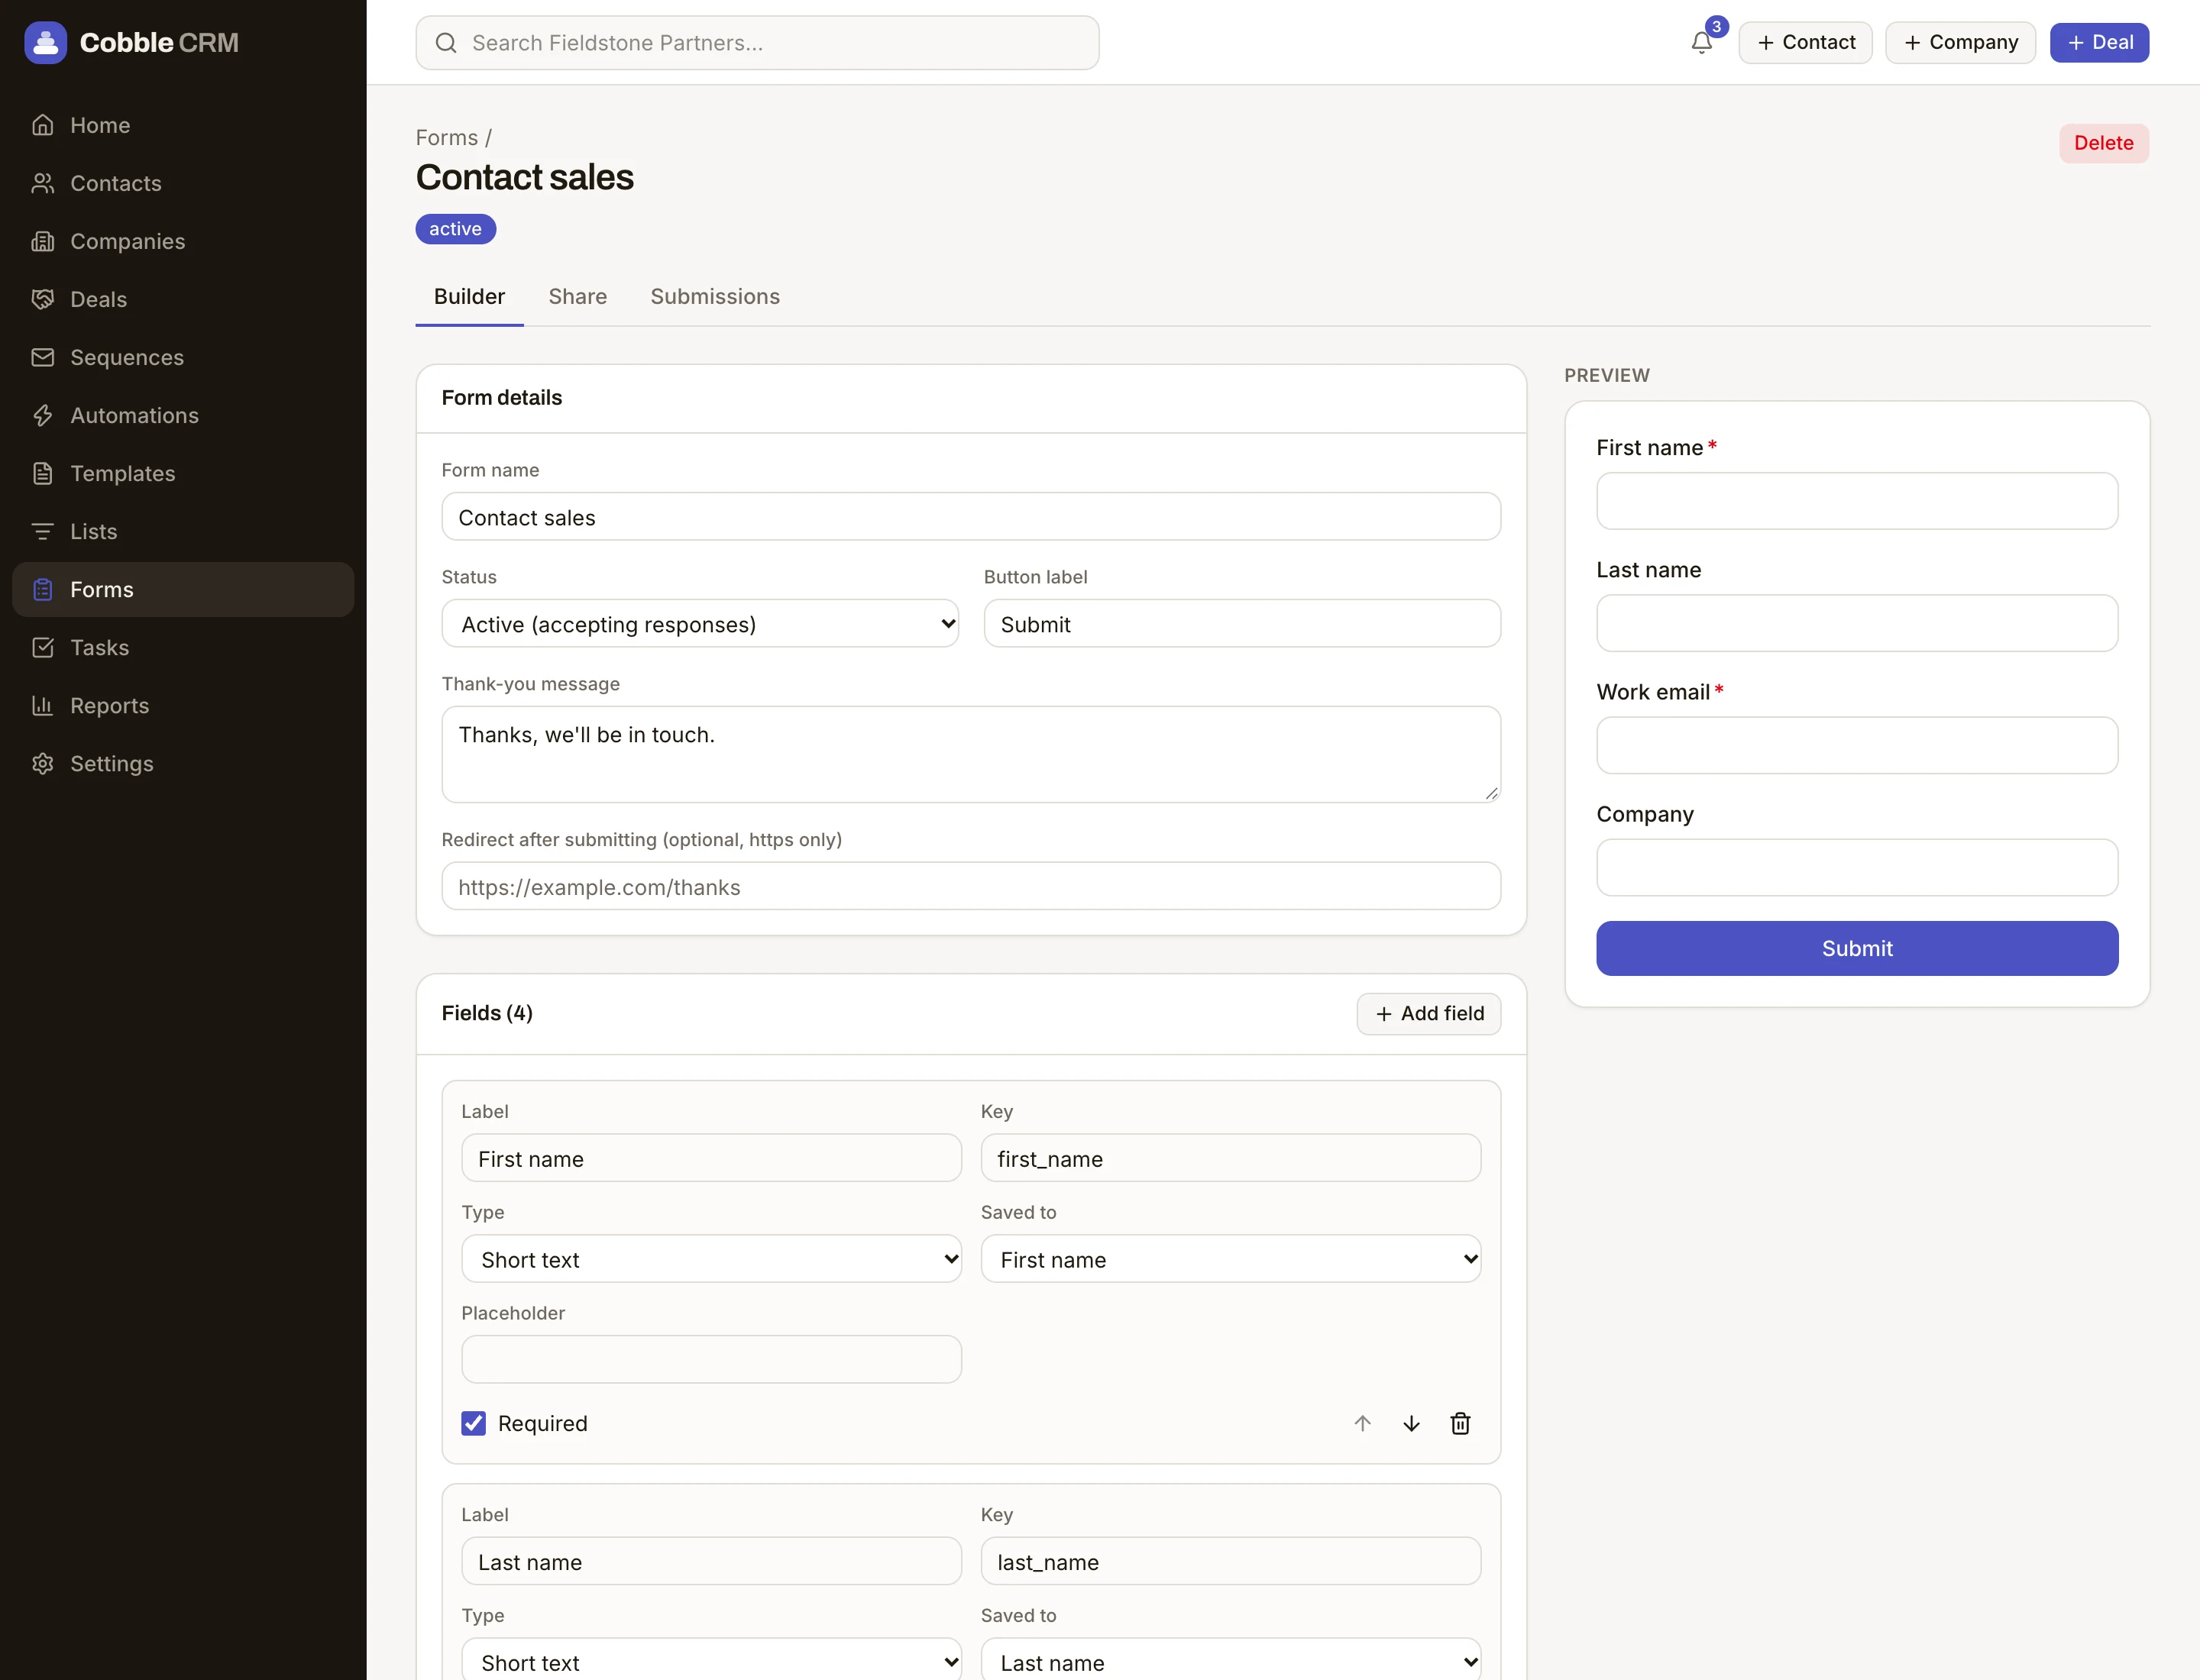Image resolution: width=2200 pixels, height=1680 pixels.
Task: Click the Forms breadcrumb link
Action: click(446, 137)
